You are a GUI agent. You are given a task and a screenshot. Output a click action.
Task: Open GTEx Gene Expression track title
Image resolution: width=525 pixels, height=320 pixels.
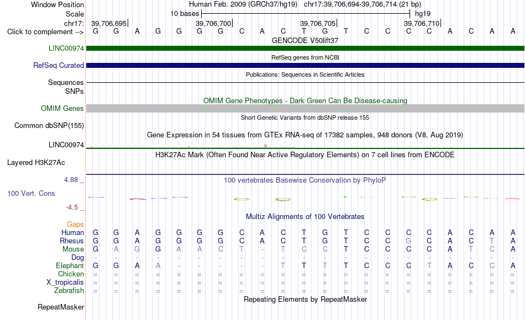tap(305, 135)
